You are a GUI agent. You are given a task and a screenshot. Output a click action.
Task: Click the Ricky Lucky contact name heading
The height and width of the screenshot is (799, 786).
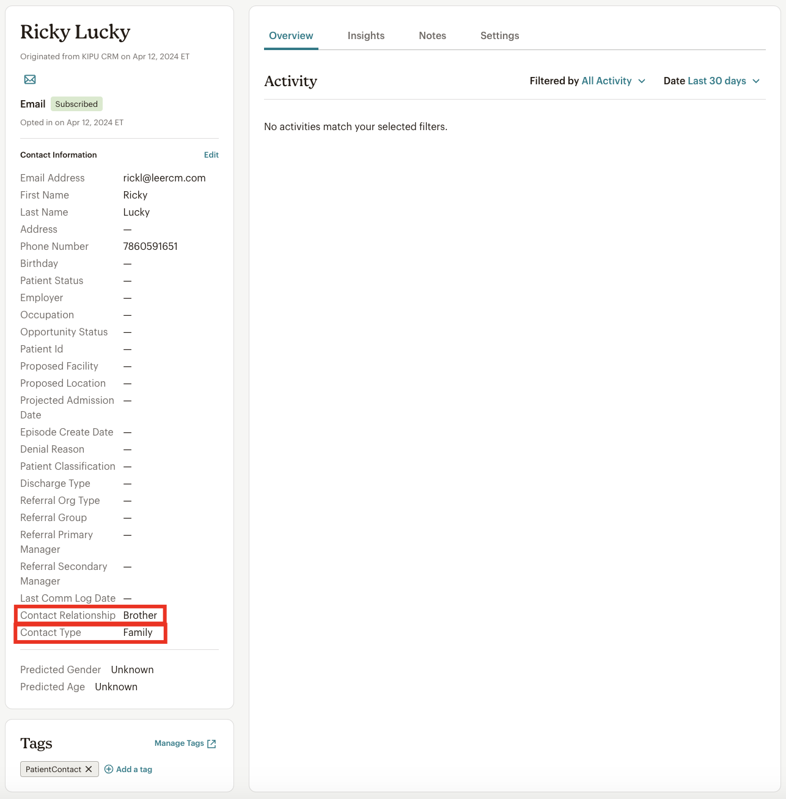tap(75, 32)
